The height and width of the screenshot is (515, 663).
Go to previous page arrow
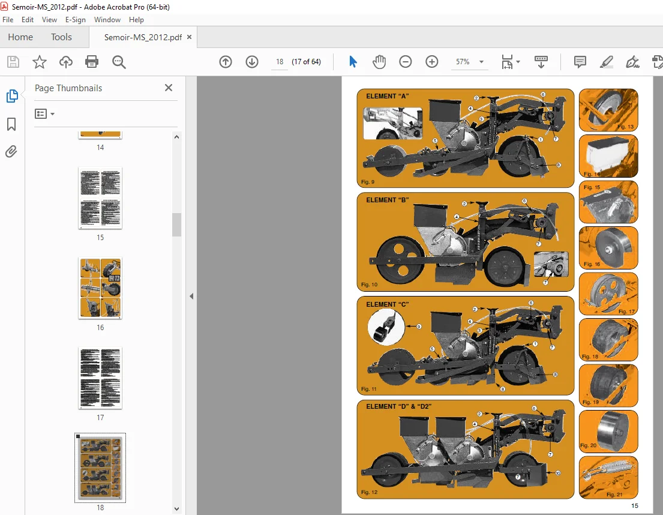[226, 62]
